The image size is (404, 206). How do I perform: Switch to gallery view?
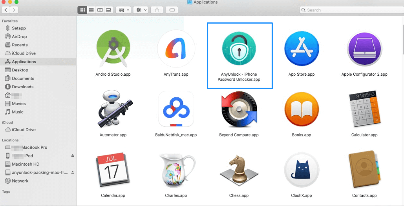click(x=109, y=10)
